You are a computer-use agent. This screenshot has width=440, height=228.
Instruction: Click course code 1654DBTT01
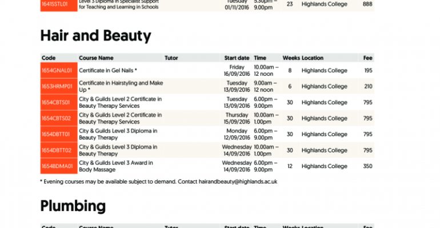pyautogui.click(x=56, y=135)
